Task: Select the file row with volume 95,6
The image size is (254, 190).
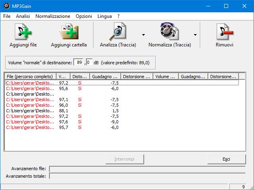Action: (122, 88)
